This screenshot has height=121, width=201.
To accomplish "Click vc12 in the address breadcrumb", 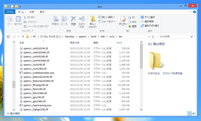I will 112,37.
